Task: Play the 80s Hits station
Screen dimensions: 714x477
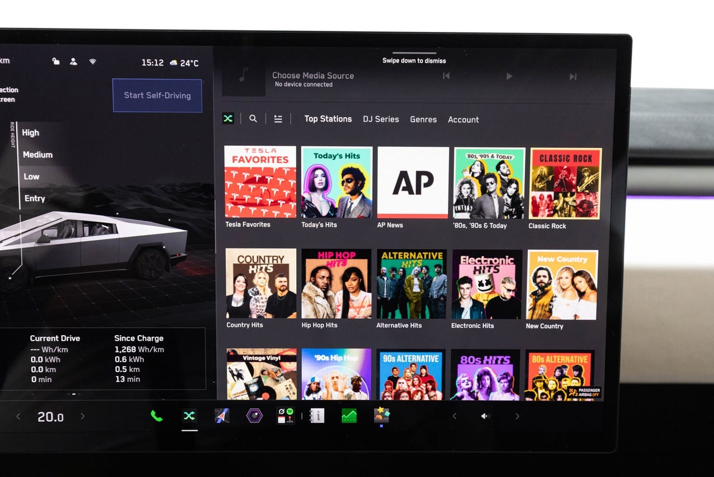Action: pos(485,375)
